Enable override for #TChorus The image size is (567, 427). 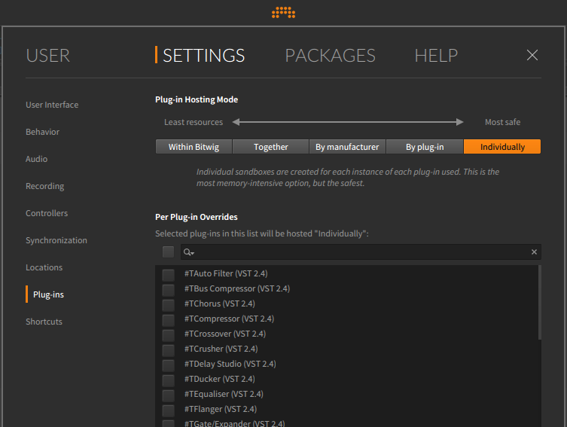[x=168, y=305]
